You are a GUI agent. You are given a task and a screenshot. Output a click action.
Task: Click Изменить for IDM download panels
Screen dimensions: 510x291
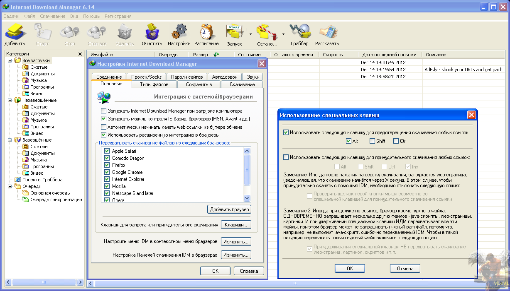[236, 255]
